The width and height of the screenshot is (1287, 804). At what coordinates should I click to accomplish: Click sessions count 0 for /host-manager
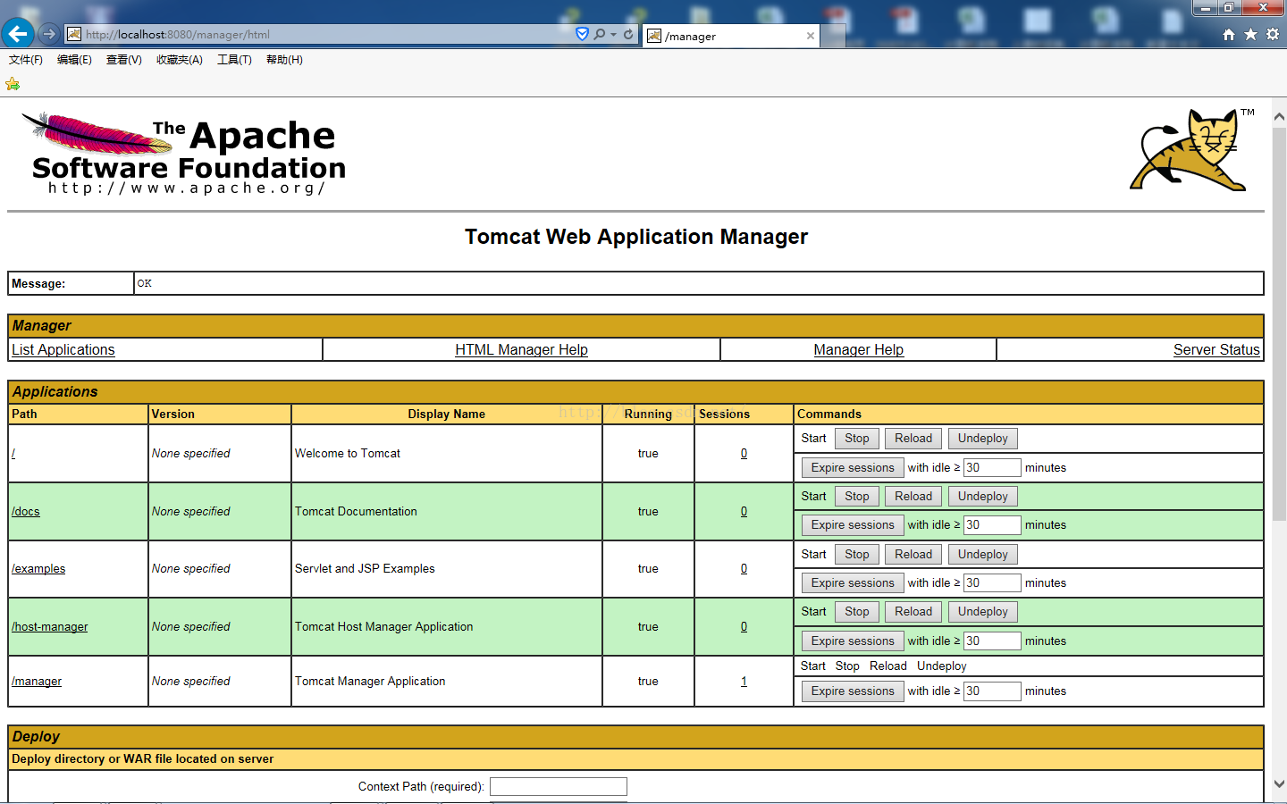(x=744, y=627)
